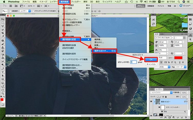Open the 選択範囲 menu
This screenshot has width=193, height=120.
click(x=64, y=2)
